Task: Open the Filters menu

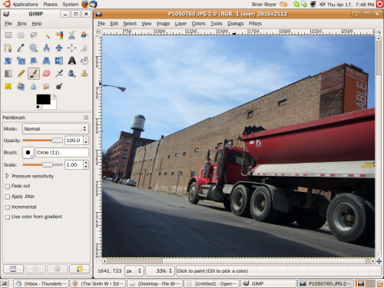Action: pyautogui.click(x=255, y=24)
